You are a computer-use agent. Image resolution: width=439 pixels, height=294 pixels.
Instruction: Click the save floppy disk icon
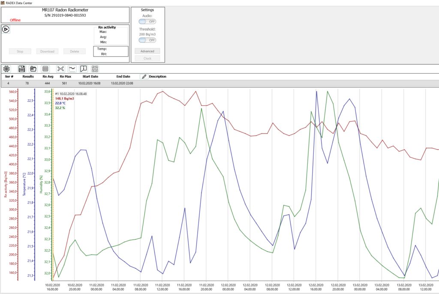(21, 68)
